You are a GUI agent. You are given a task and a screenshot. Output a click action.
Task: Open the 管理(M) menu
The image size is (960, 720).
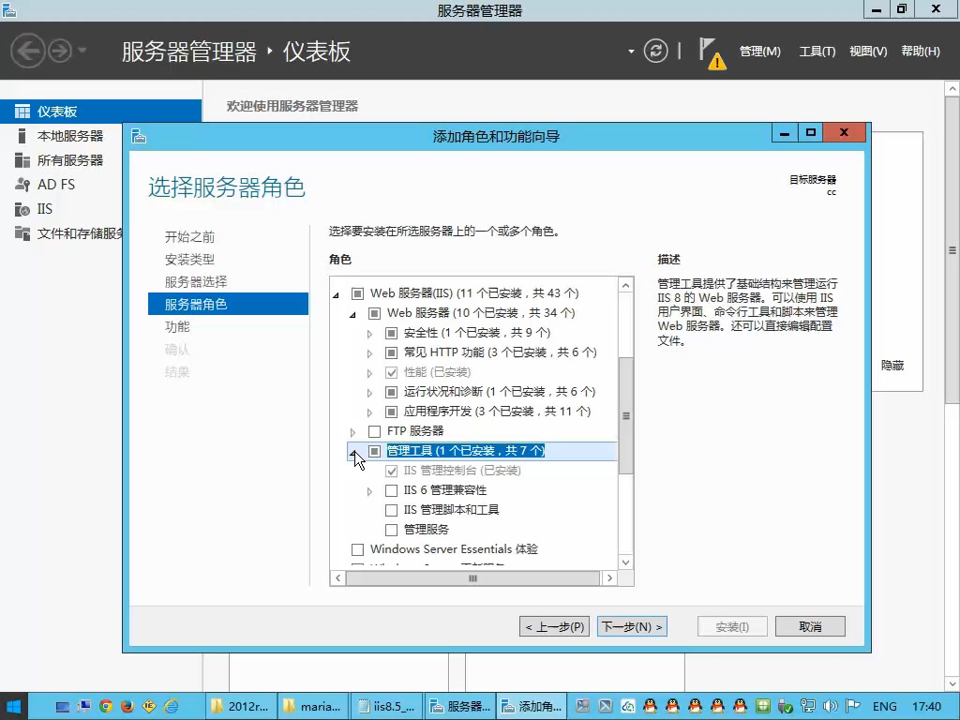tap(759, 52)
